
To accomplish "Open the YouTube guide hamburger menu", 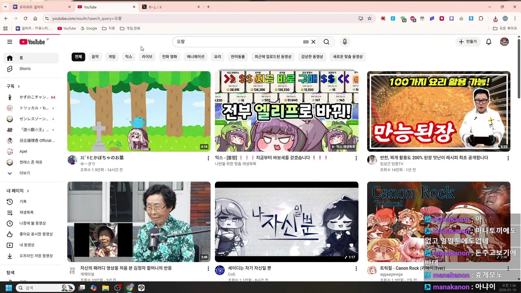I will coord(10,42).
